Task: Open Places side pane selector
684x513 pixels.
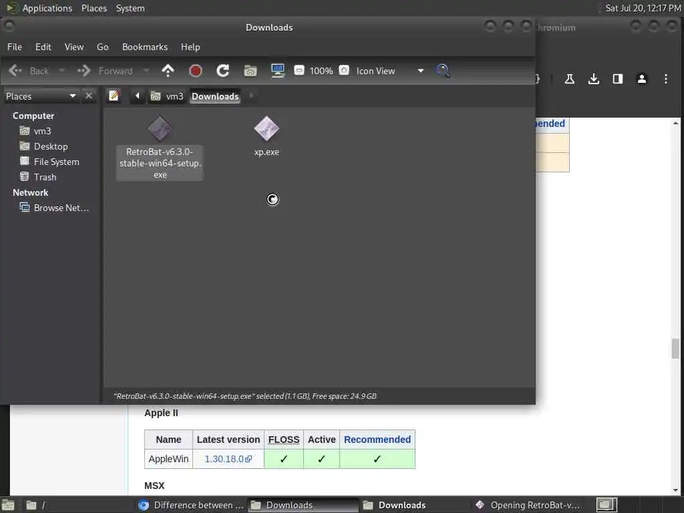Action: click(x=41, y=96)
